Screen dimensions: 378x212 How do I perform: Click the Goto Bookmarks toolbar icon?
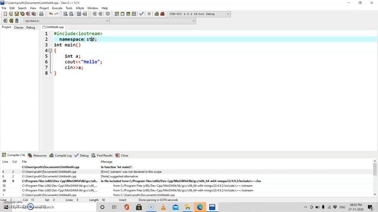17,21
